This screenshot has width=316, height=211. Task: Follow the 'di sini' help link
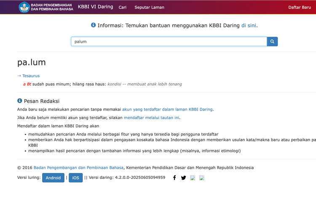click(x=249, y=25)
